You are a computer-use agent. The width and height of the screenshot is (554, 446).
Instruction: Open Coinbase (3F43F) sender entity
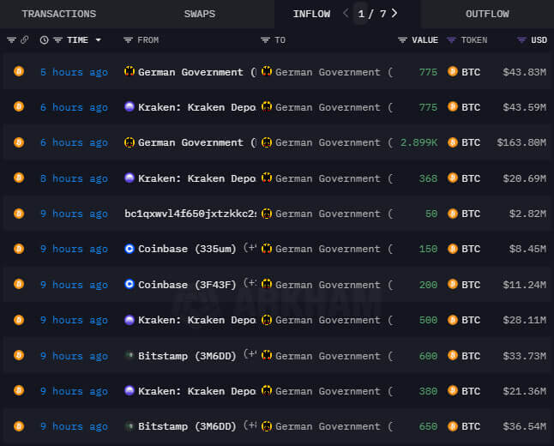187,285
